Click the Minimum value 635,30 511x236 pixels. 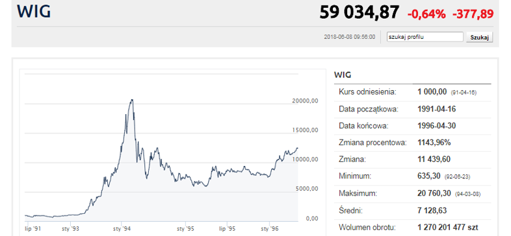428,176
